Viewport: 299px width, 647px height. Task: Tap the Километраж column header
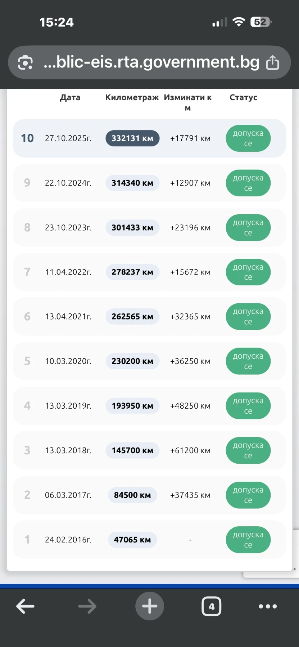coord(132,97)
